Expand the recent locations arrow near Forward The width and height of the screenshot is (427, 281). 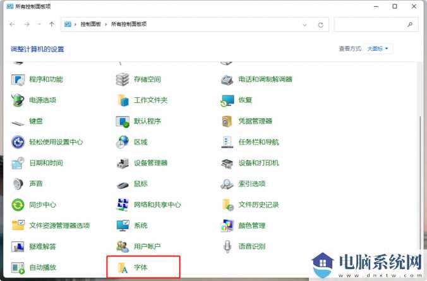coord(40,25)
